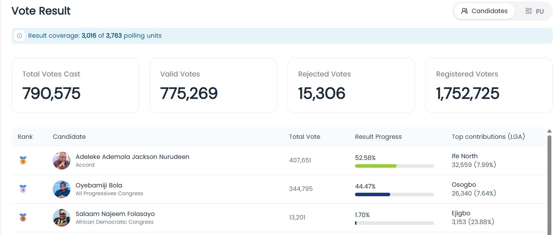Click the 1.70% progress bar

(394, 223)
